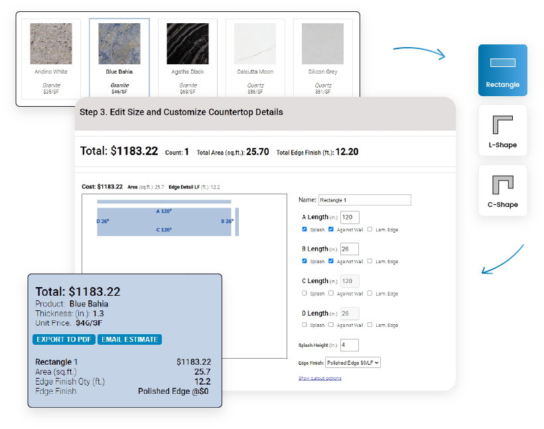Open the Edge Finish dropdown
Image resolution: width=544 pixels, height=429 pixels.
353,362
